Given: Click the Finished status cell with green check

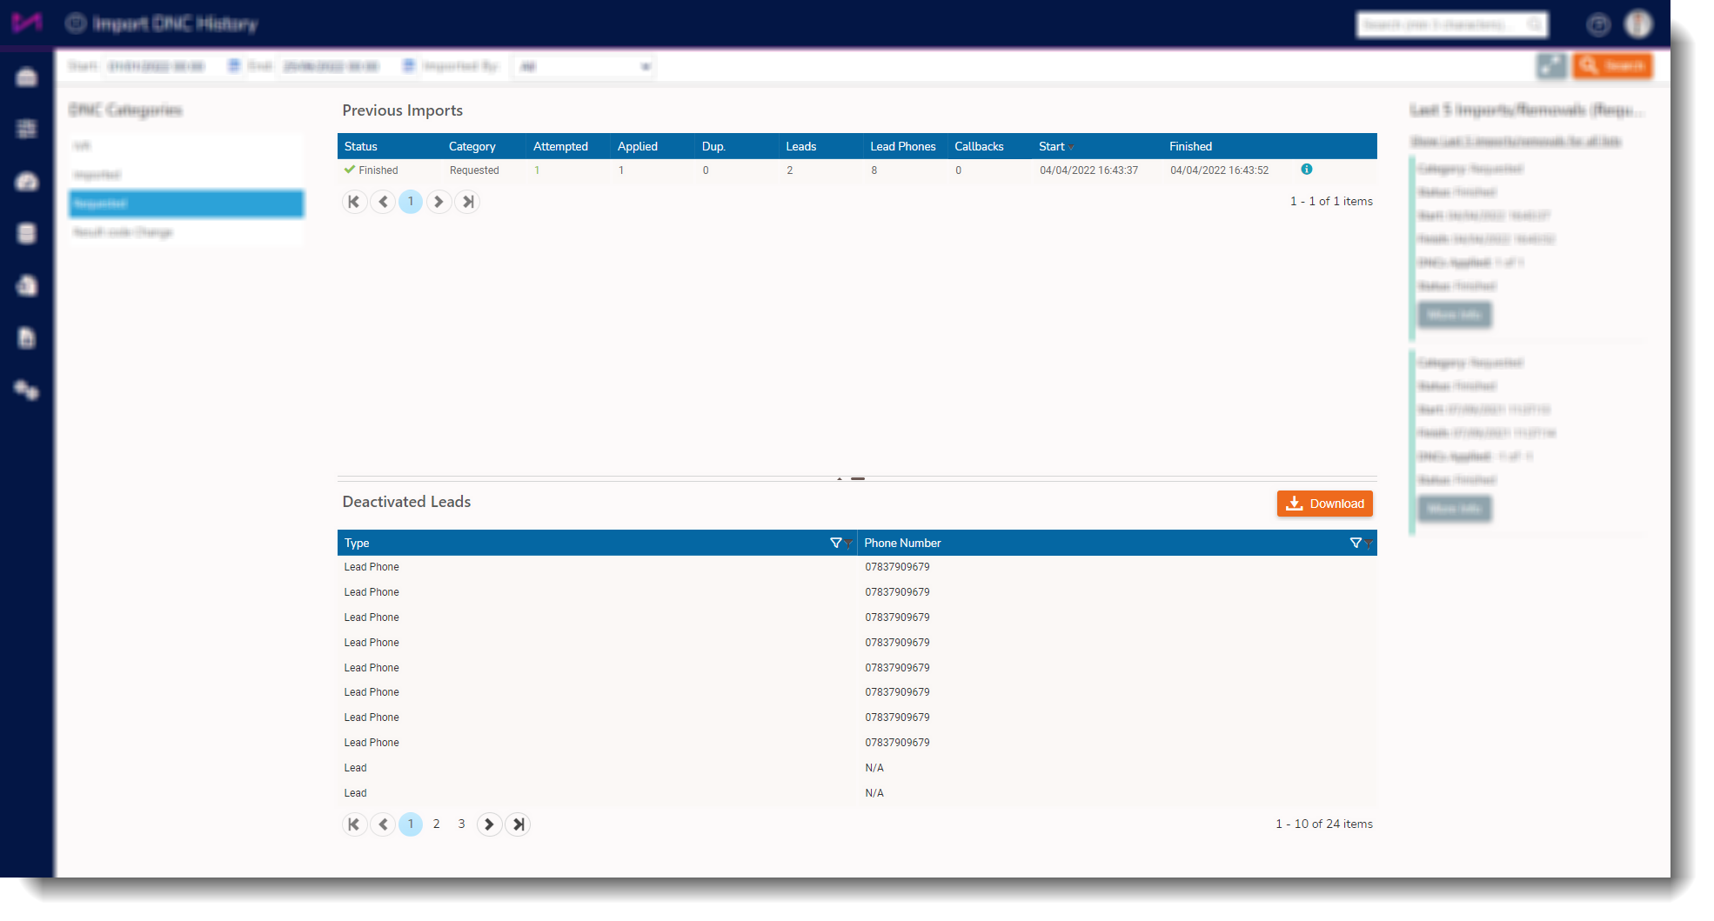Looking at the screenshot, I should (372, 170).
